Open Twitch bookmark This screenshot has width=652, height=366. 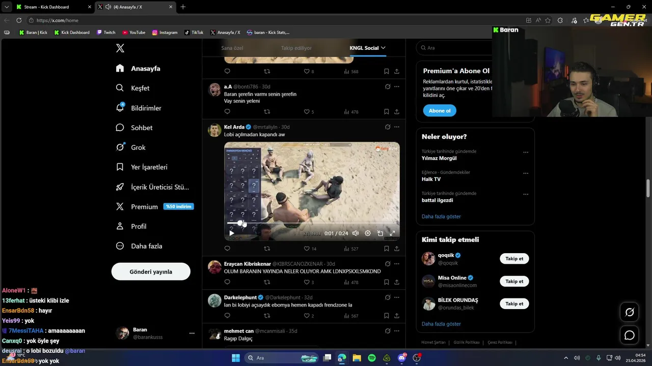click(x=106, y=33)
